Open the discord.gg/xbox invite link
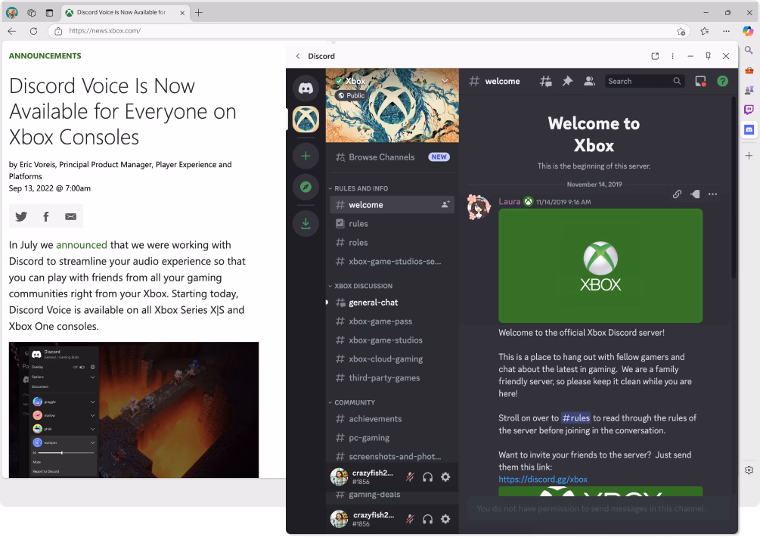Screen dimensions: 760x537 click(543, 480)
